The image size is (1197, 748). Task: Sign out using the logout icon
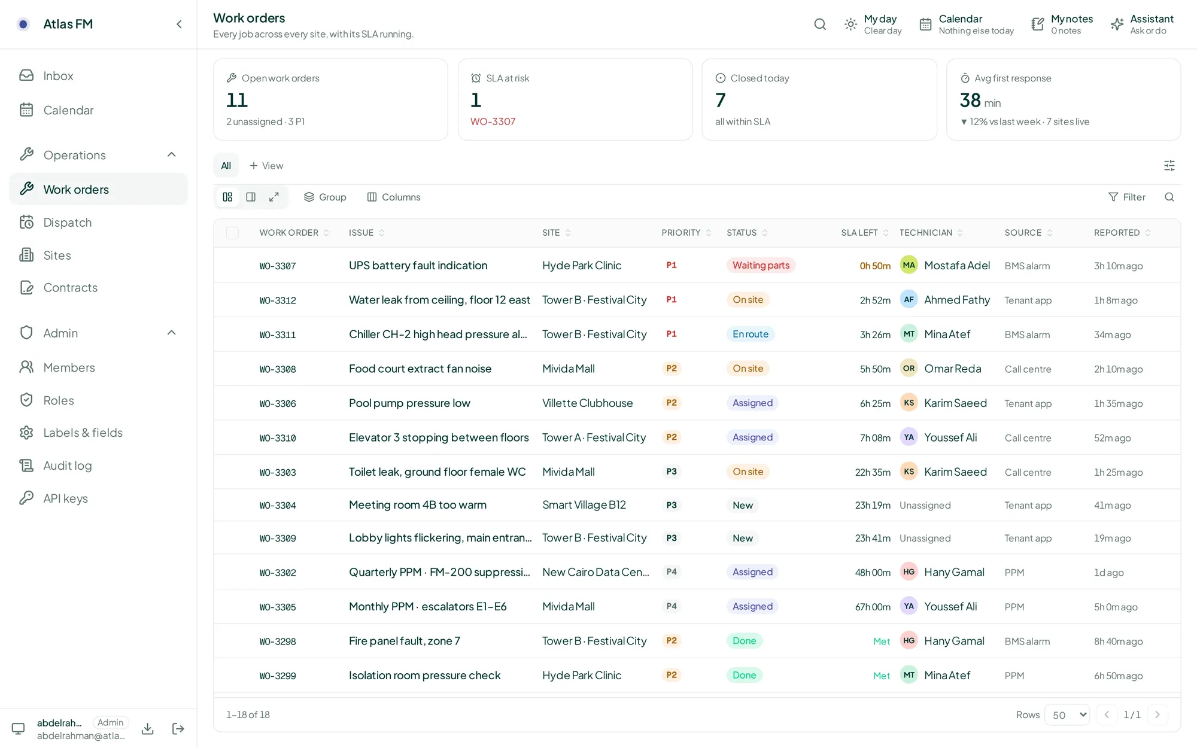[x=178, y=728]
